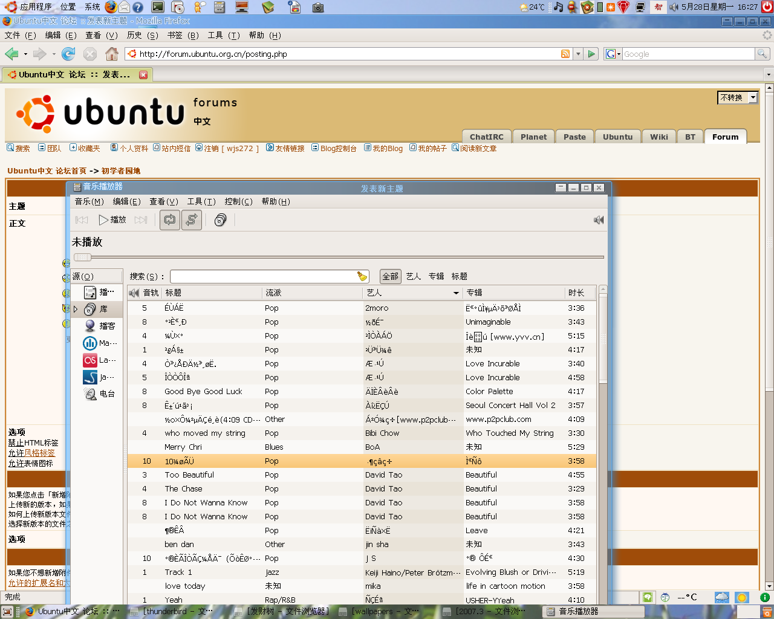Select the 艺人 search filter
The image size is (774, 619).
click(x=414, y=276)
